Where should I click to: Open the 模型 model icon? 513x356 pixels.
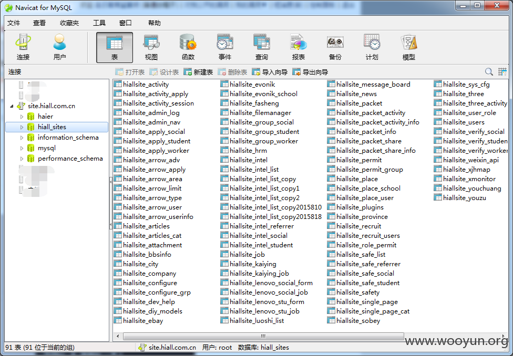pos(408,47)
